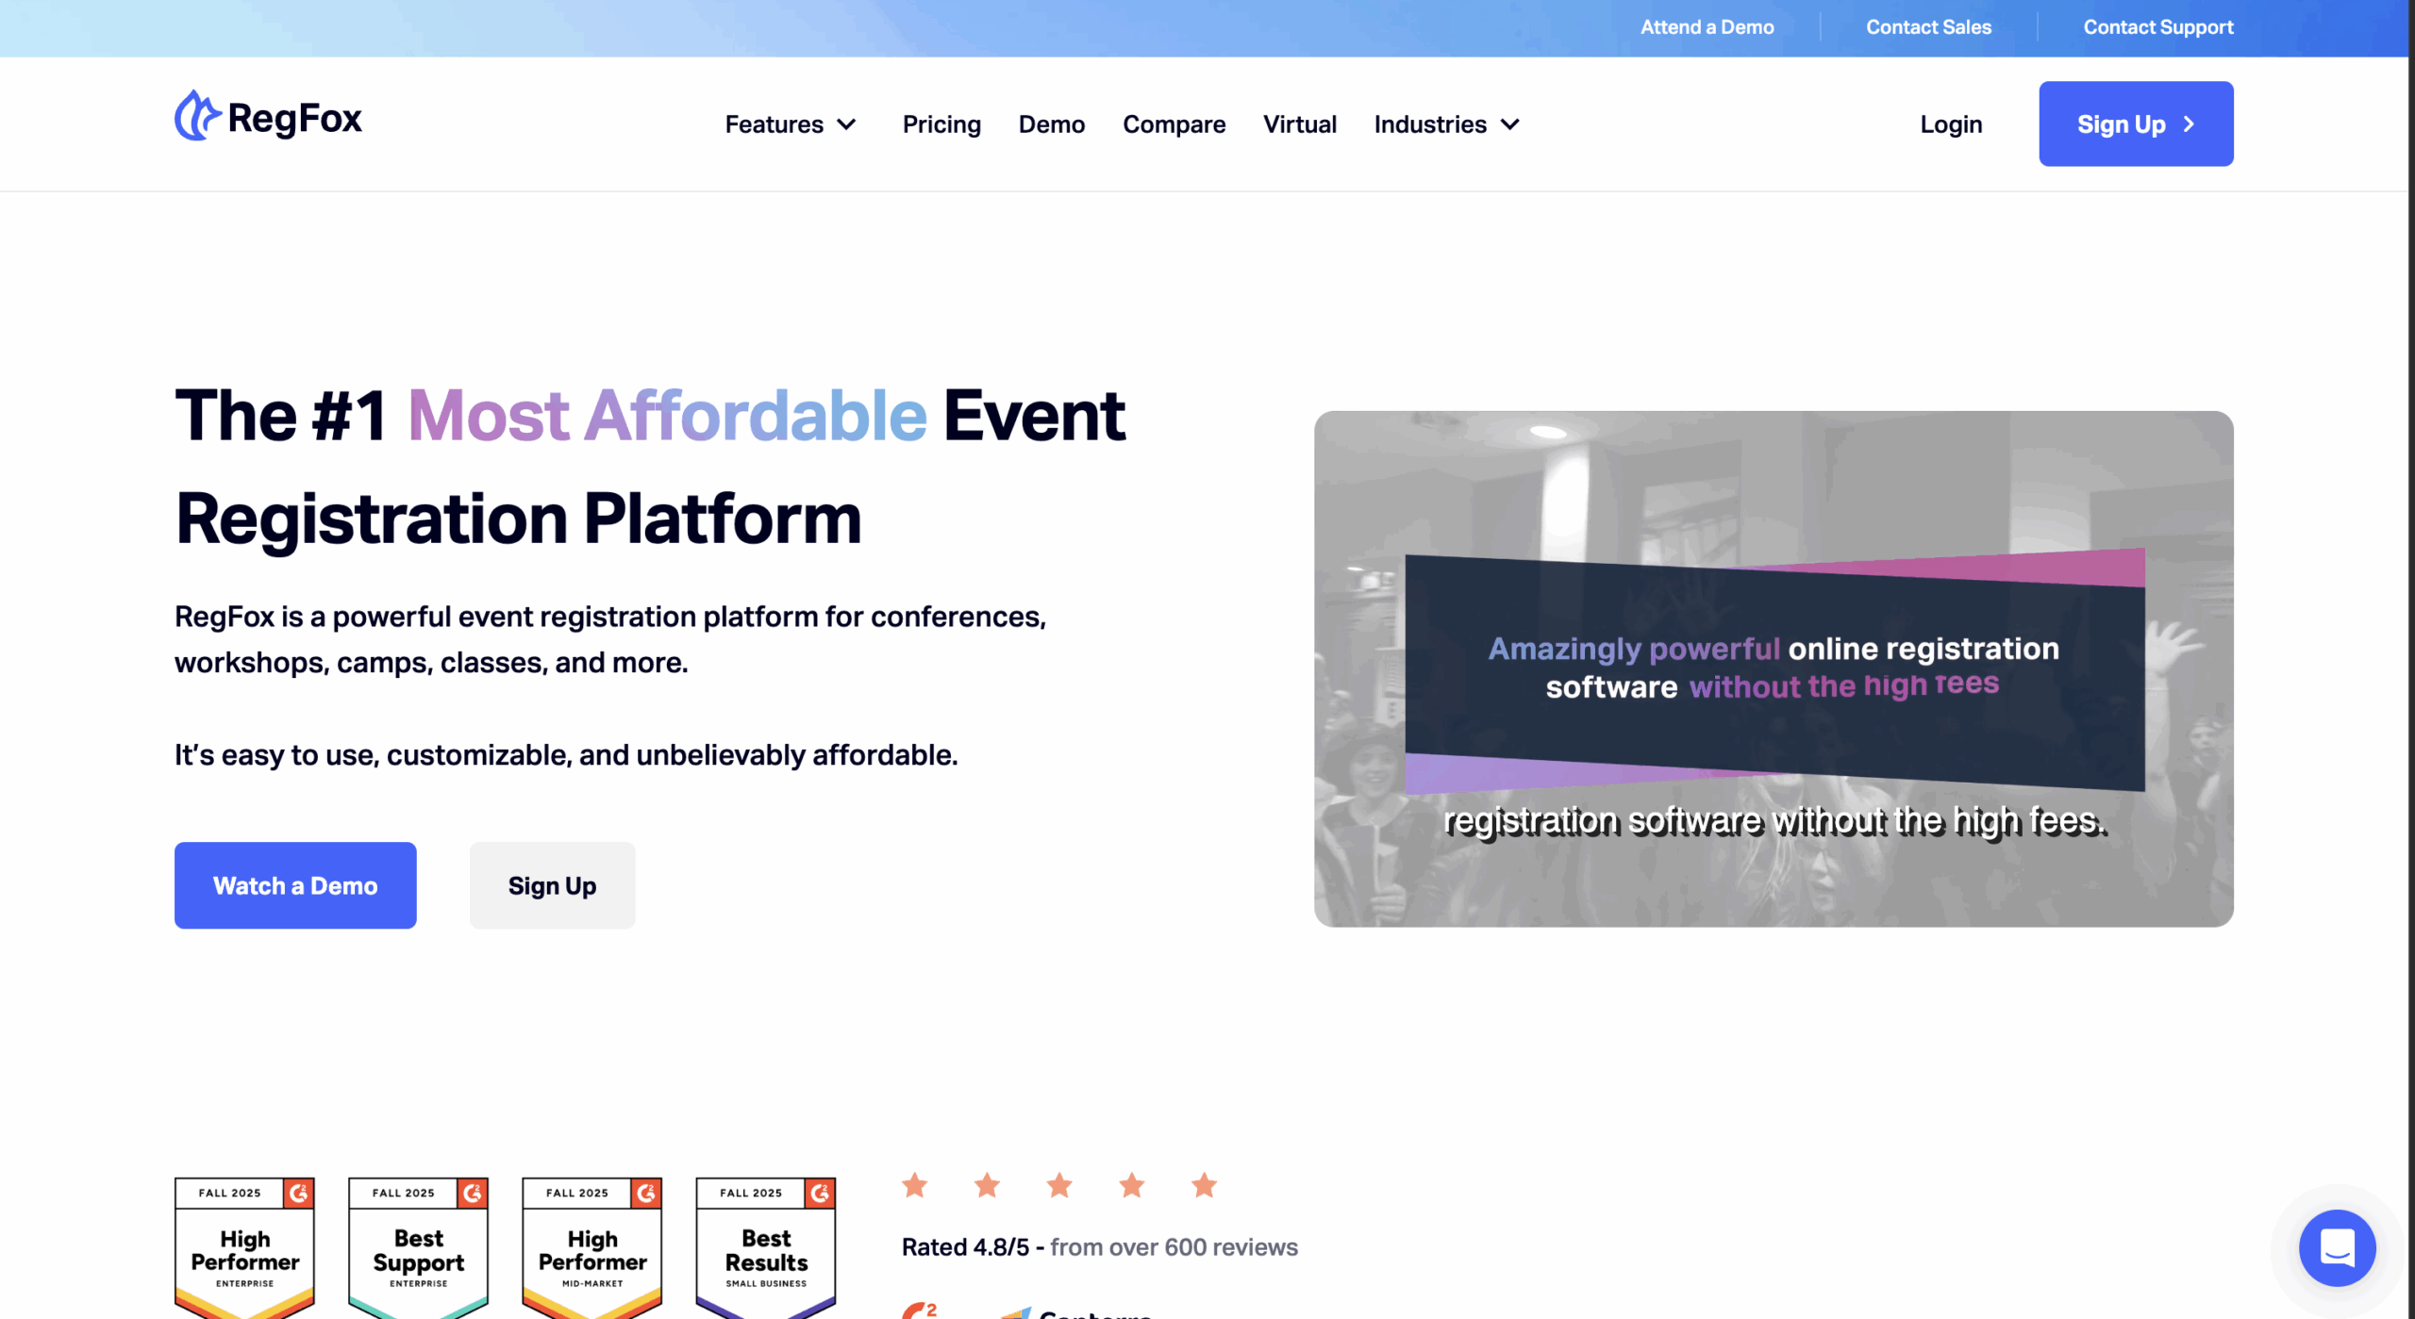
Task: Click the Best Results Small Business badge
Action: [x=765, y=1247]
